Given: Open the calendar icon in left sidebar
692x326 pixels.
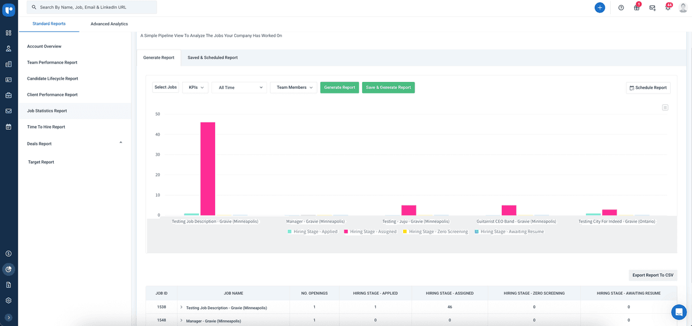Looking at the screenshot, I should coord(9,127).
